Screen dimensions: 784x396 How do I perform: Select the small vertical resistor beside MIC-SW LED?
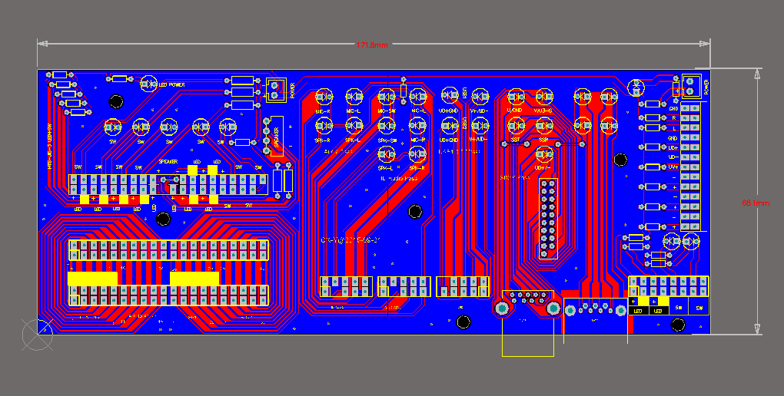pos(404,91)
